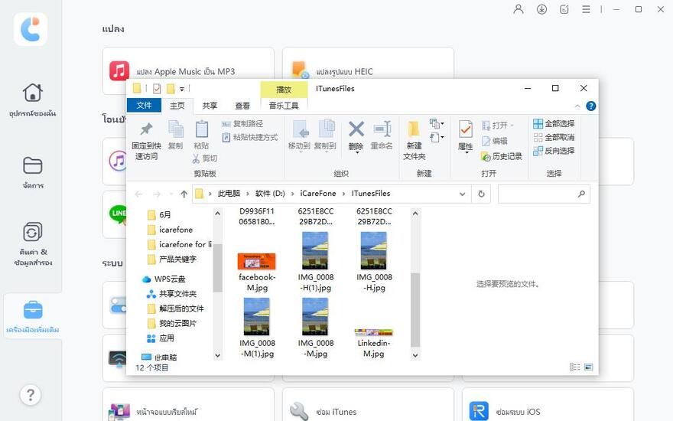Switch to the 共享 ribbon tab
The image size is (673, 421).
[x=210, y=106]
